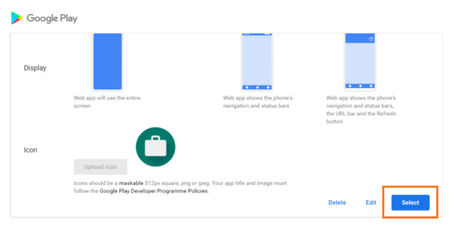The image size is (463, 229).
Task: Click the refresh icon in the phone illustration
Action: coord(371,39)
